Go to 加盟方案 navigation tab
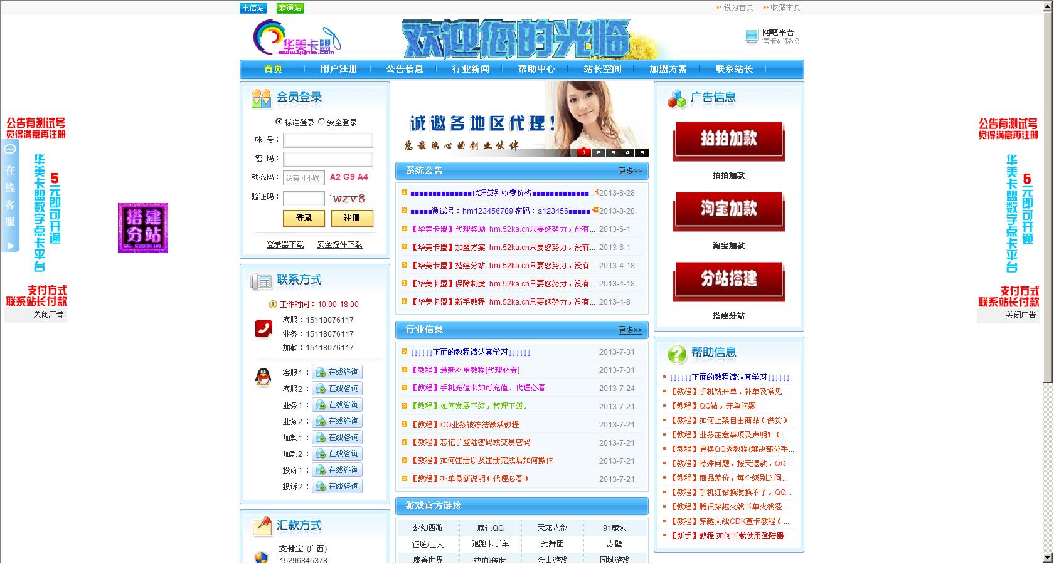 668,69
